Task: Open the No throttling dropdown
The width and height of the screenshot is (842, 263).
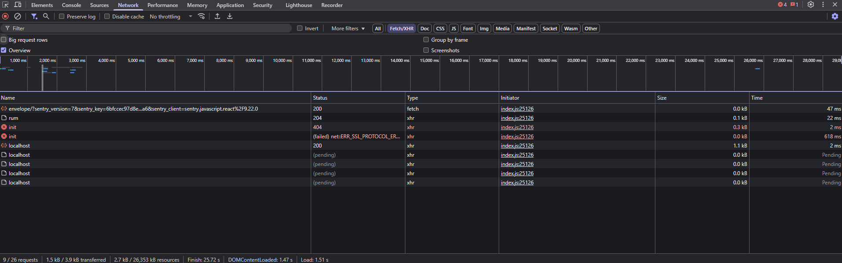Action: coord(171,16)
